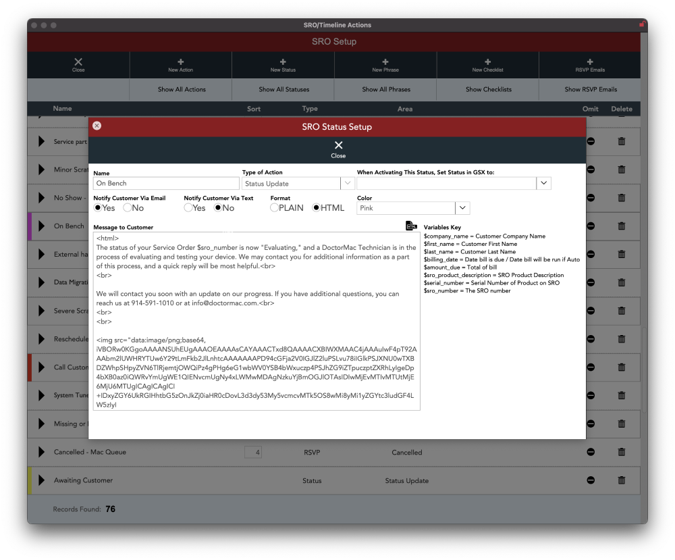Select Yes for Notify Customer Via Text
This screenshot has width=675, height=560.
pos(188,208)
